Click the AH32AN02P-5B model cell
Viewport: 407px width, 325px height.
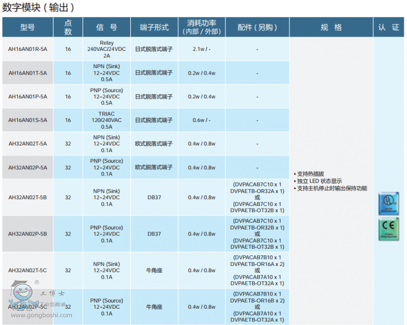[x=27, y=234]
